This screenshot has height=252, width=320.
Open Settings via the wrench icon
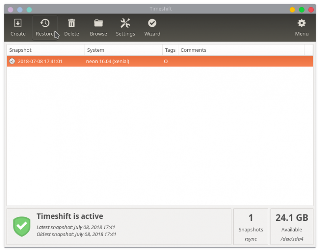(x=125, y=23)
